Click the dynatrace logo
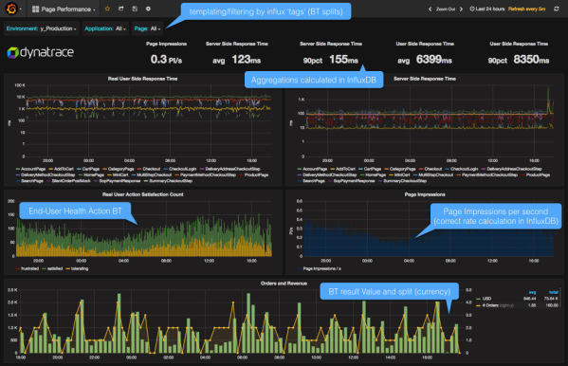 click(41, 52)
